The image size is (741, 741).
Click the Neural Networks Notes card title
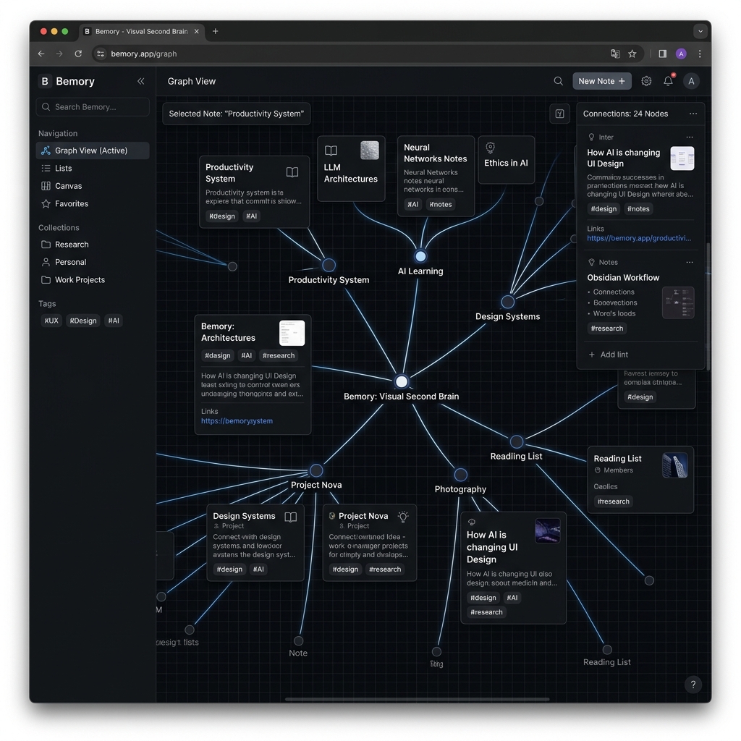435,153
